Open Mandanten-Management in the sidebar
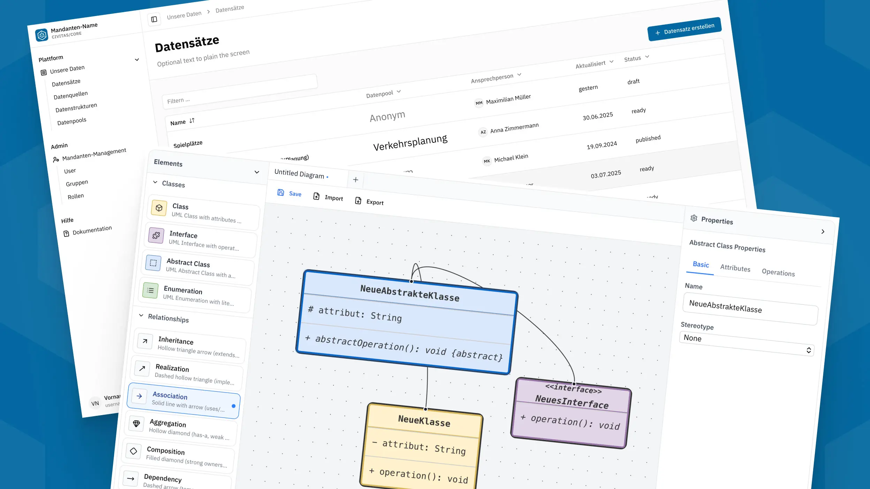This screenshot has height=489, width=870. (x=94, y=154)
